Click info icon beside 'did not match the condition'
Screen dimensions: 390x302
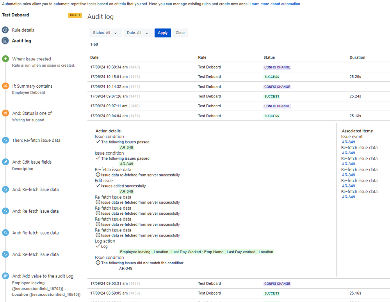[x=98, y=263]
